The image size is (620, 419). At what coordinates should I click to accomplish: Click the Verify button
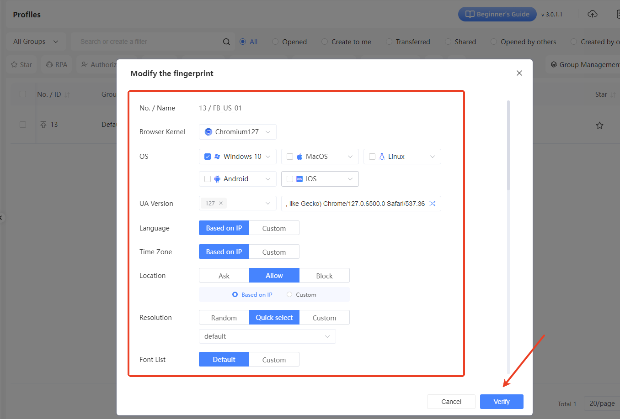(x=501, y=402)
